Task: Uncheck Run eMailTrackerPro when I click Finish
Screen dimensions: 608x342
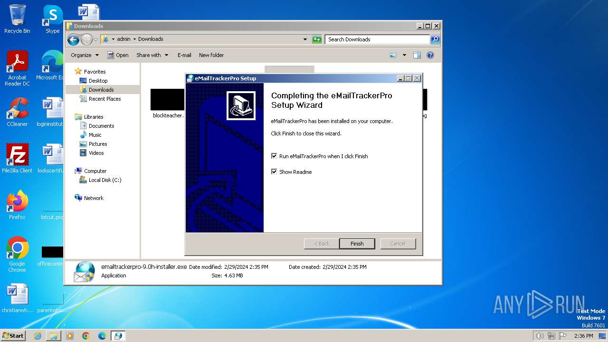Action: (x=274, y=156)
